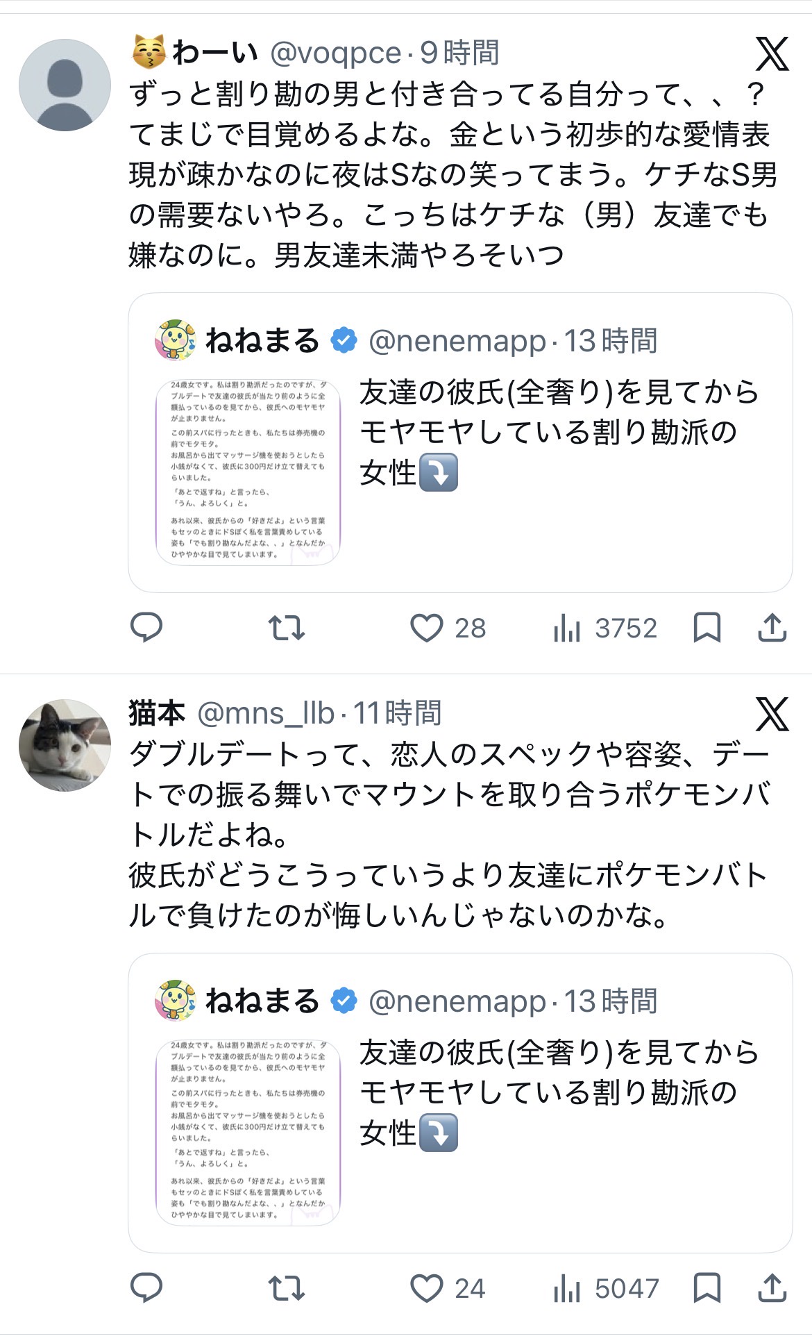Viewport: 812px width, 1343px height.
Task: Open the X logo on わーい tweet
Action: click(772, 54)
